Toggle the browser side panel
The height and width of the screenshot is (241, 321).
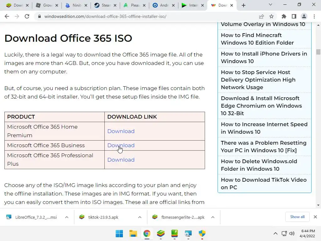(294, 16)
